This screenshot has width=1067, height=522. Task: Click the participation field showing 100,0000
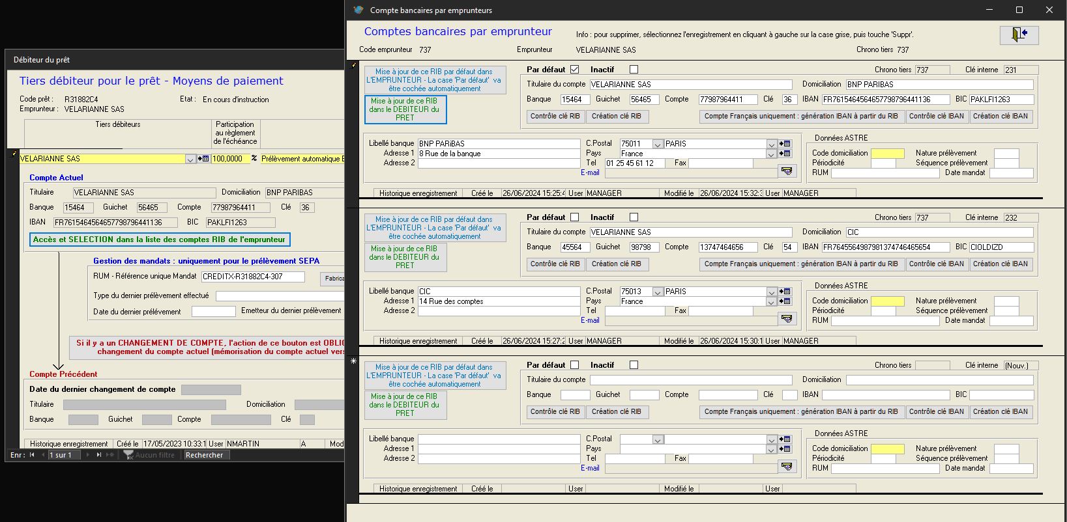[x=231, y=159]
